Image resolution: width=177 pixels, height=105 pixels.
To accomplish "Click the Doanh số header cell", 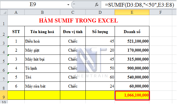I will tap(132, 31).
